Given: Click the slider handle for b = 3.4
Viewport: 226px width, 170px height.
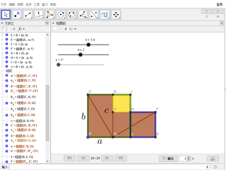Looking at the screenshot, I should [88, 45].
